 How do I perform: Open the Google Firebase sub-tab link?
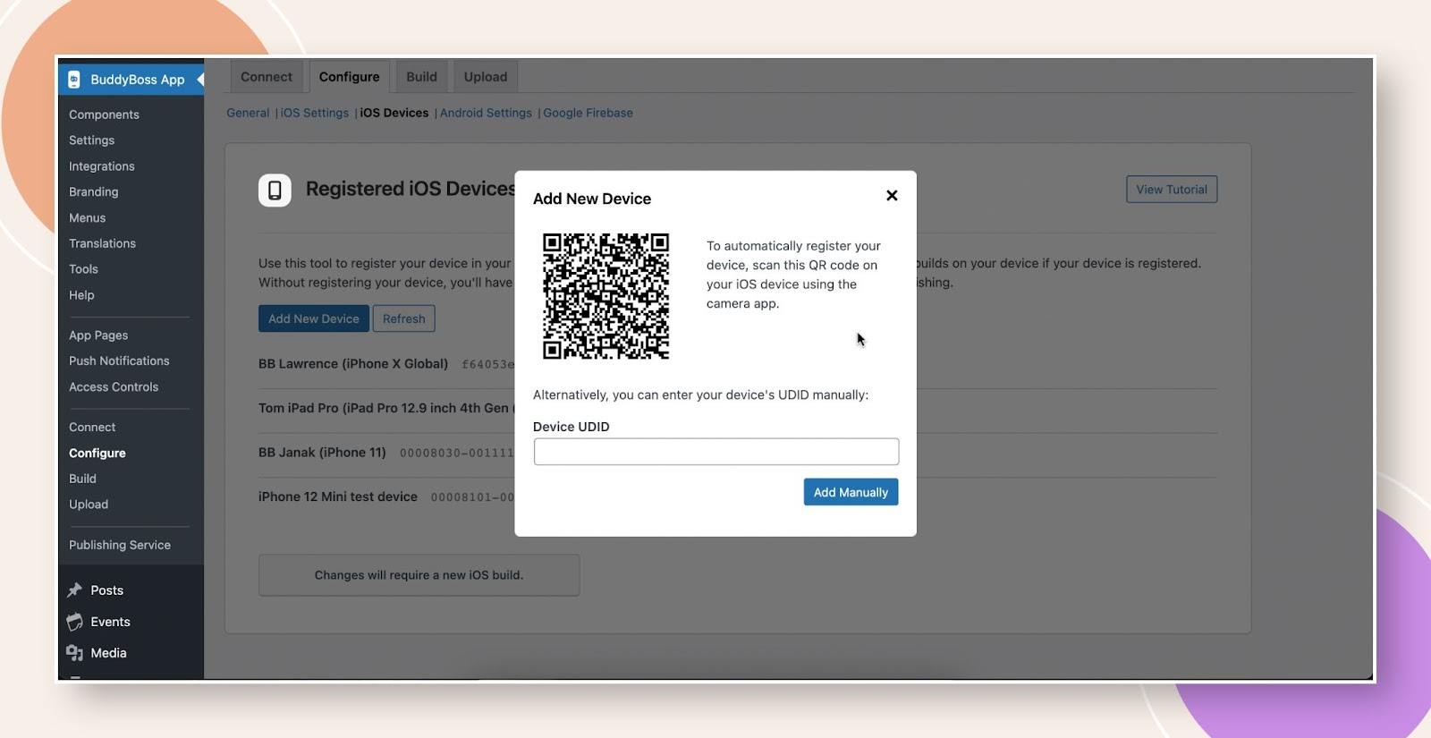coord(588,113)
